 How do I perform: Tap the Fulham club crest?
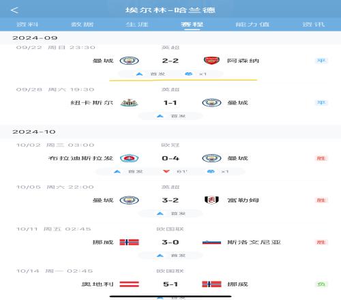click(x=211, y=200)
